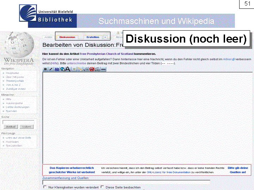Open Spenden sidebar link

tap(11, 111)
